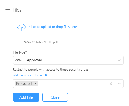Delete WWCC_John_Smith.pdf using the trash icon
129x106 pixels.
tap(18, 42)
